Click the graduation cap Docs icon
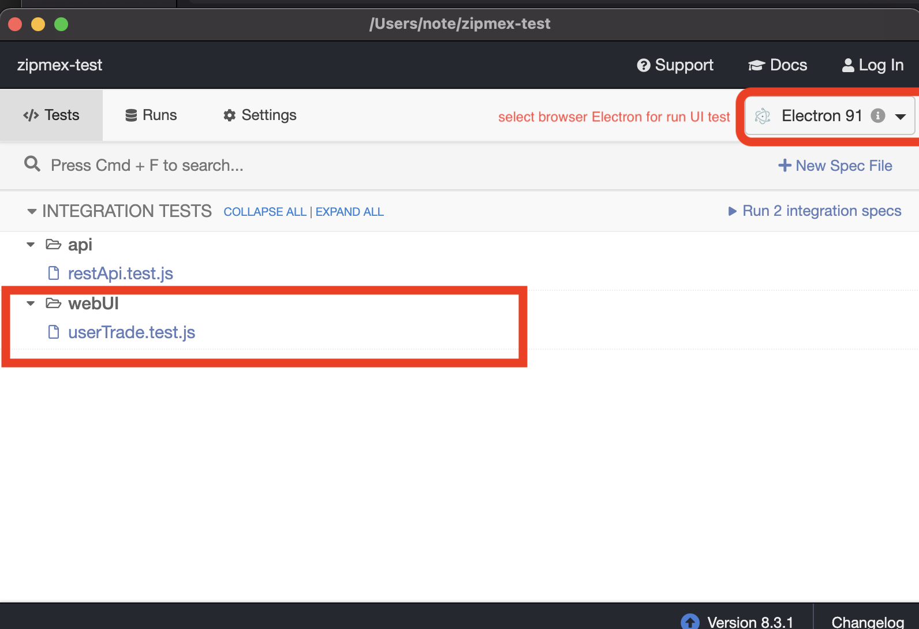 click(756, 66)
